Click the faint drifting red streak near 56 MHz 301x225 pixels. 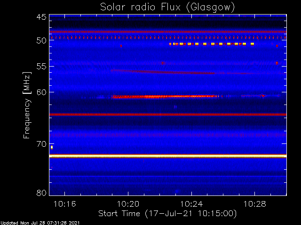pos(163,72)
